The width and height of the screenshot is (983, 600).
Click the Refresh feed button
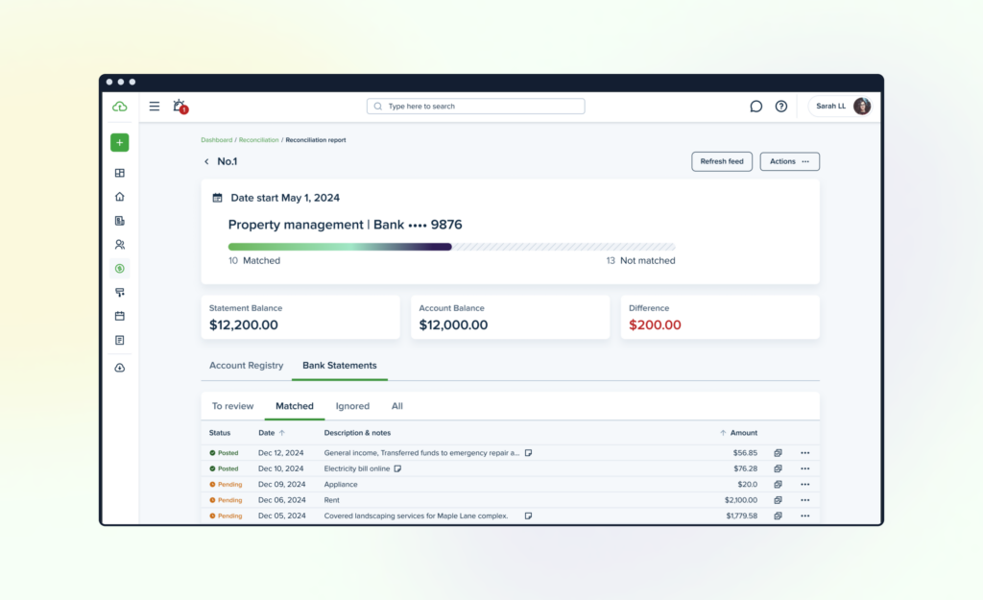point(722,161)
